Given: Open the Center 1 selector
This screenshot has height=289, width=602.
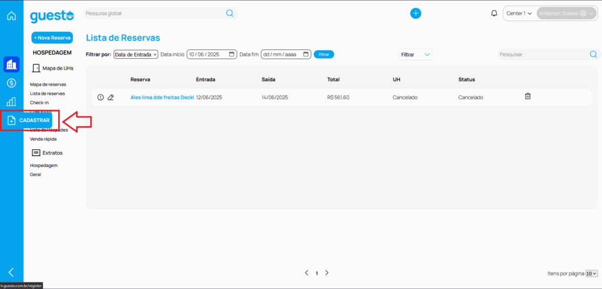Looking at the screenshot, I should (x=519, y=14).
